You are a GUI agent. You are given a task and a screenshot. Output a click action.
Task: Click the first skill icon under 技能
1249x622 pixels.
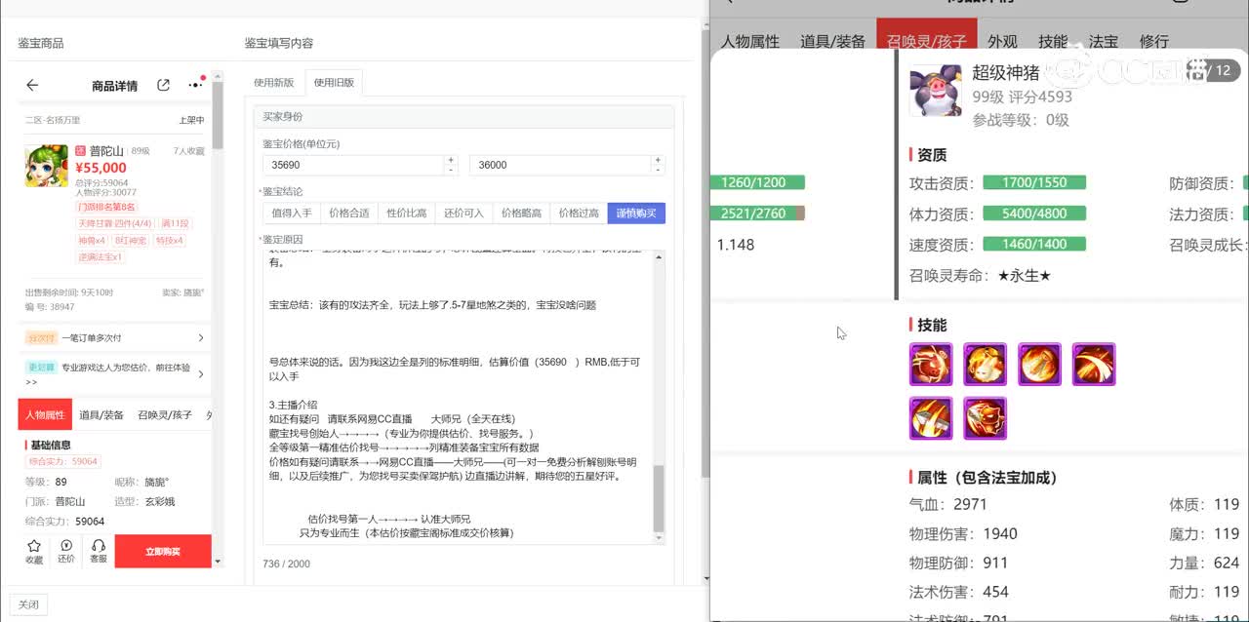tap(930, 365)
